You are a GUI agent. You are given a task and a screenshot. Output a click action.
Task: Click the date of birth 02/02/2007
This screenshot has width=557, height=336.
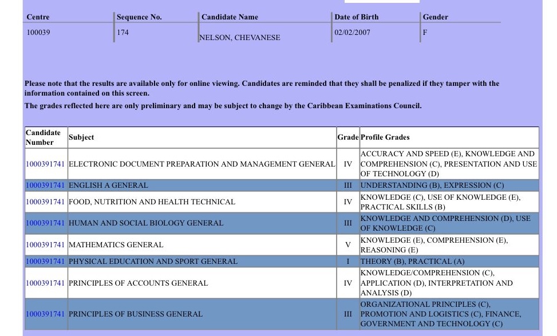353,32
